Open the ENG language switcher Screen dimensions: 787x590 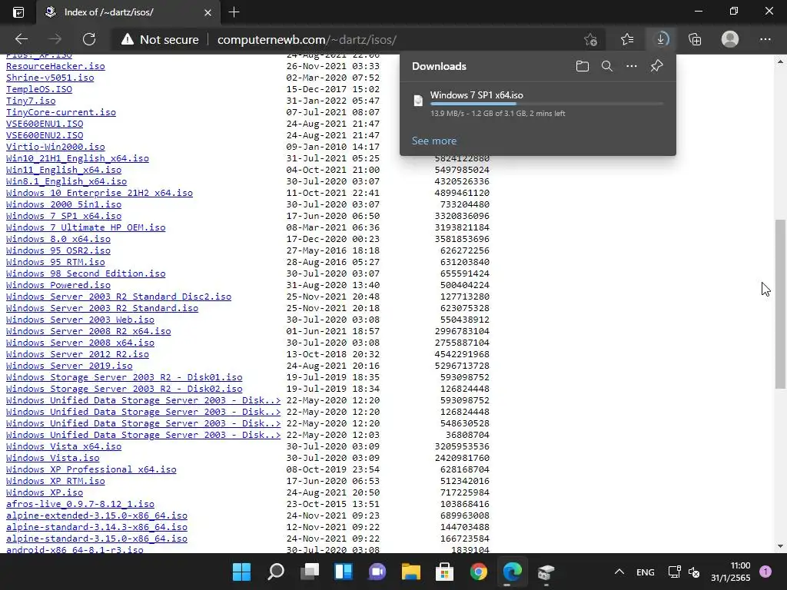(x=645, y=572)
